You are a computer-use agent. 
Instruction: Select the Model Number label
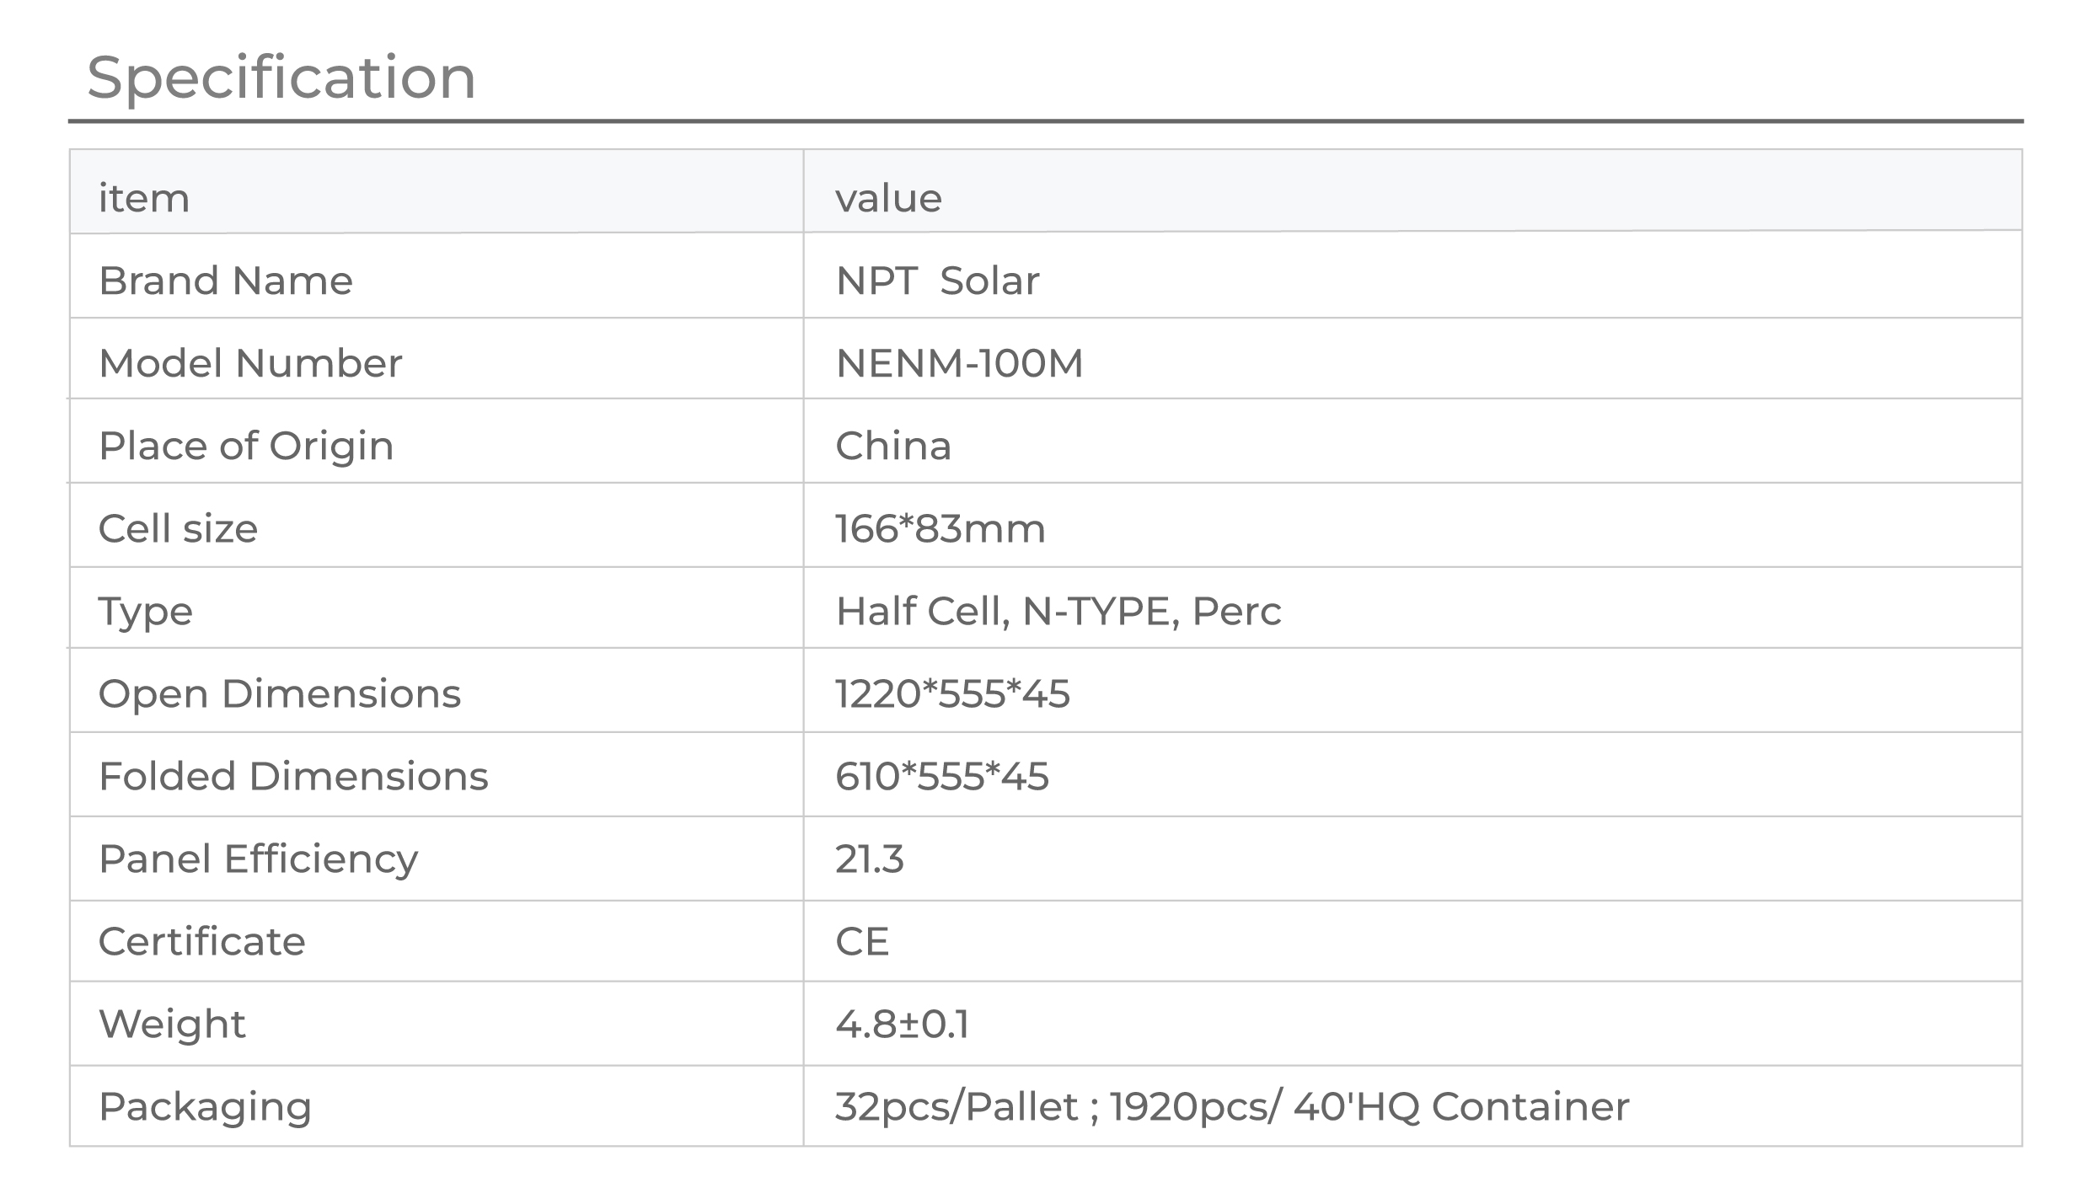pos(250,363)
